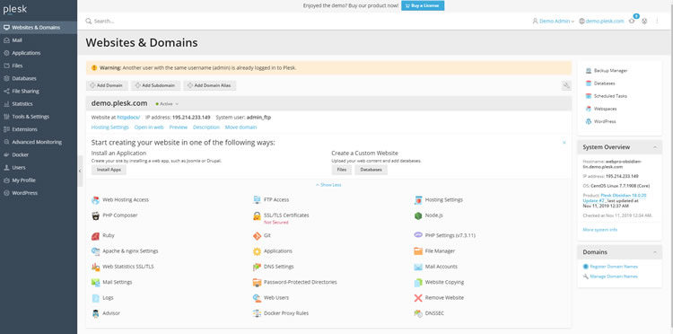
Task: Open Apache & nginx Settings icon
Action: click(95, 251)
